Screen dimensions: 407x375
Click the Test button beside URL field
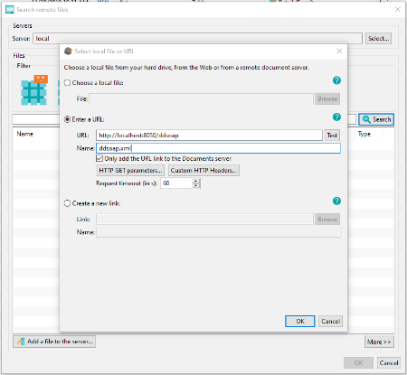point(332,136)
